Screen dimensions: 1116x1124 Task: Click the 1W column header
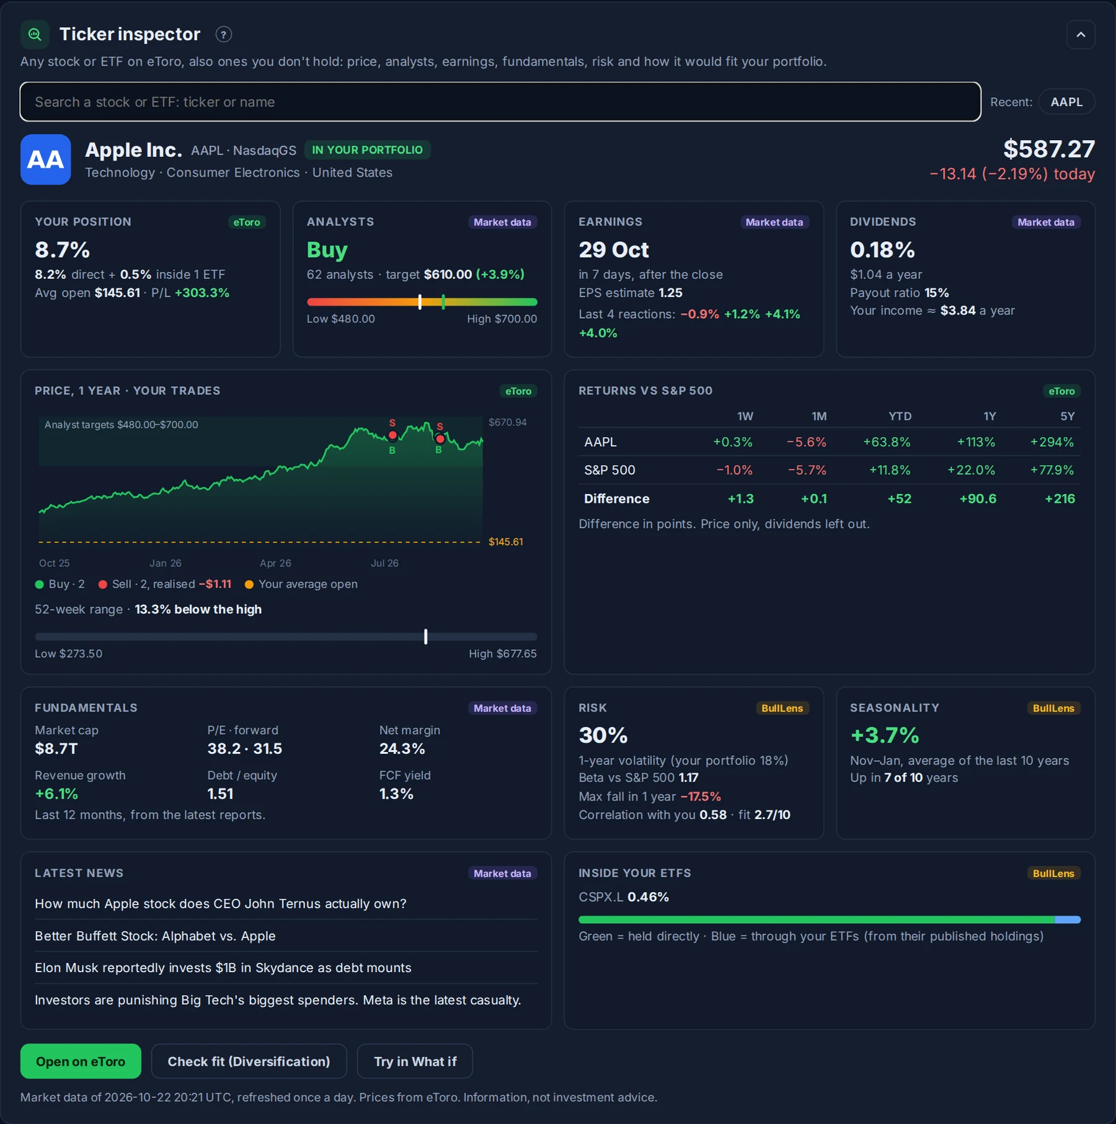pos(745,416)
